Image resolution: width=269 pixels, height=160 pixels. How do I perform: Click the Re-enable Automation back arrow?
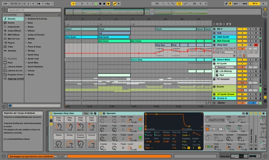[119, 4]
